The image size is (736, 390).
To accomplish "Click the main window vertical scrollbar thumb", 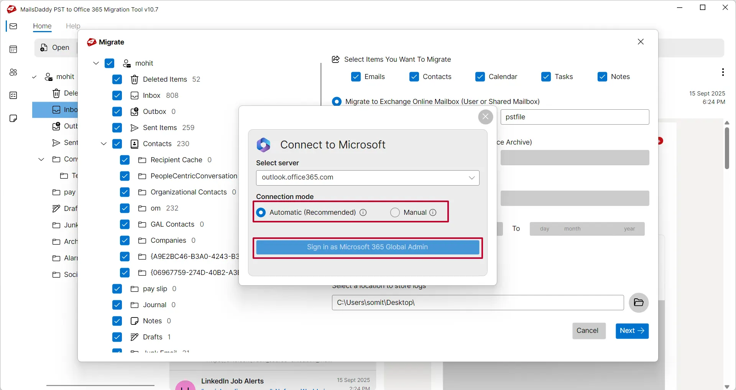I will (727, 148).
